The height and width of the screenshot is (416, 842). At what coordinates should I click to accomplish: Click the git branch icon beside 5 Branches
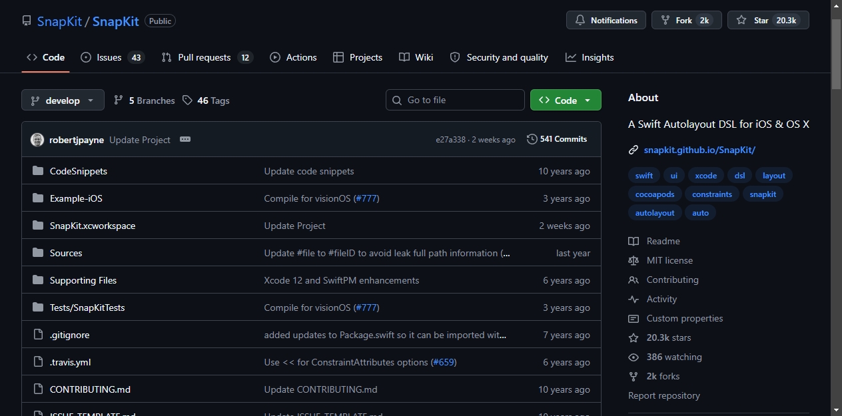(x=119, y=100)
